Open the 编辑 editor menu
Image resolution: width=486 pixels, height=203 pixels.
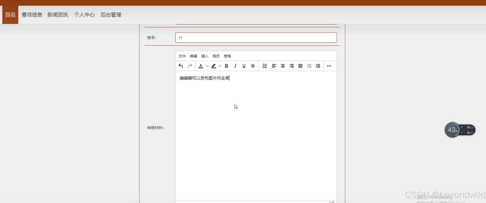(x=193, y=56)
